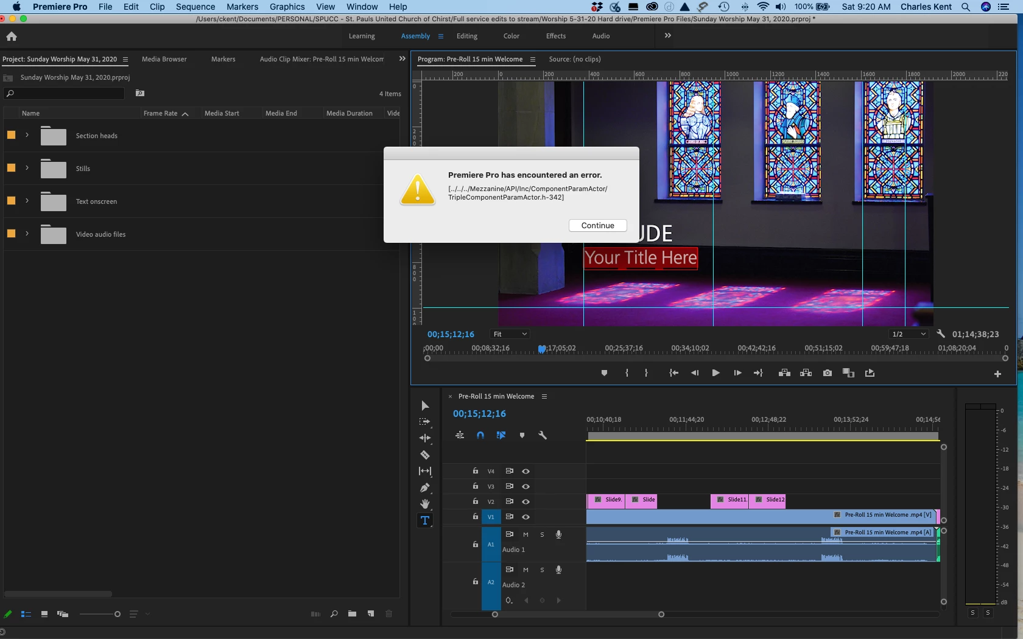Open the Source (no clips) tab
This screenshot has height=639, width=1023.
[575, 59]
